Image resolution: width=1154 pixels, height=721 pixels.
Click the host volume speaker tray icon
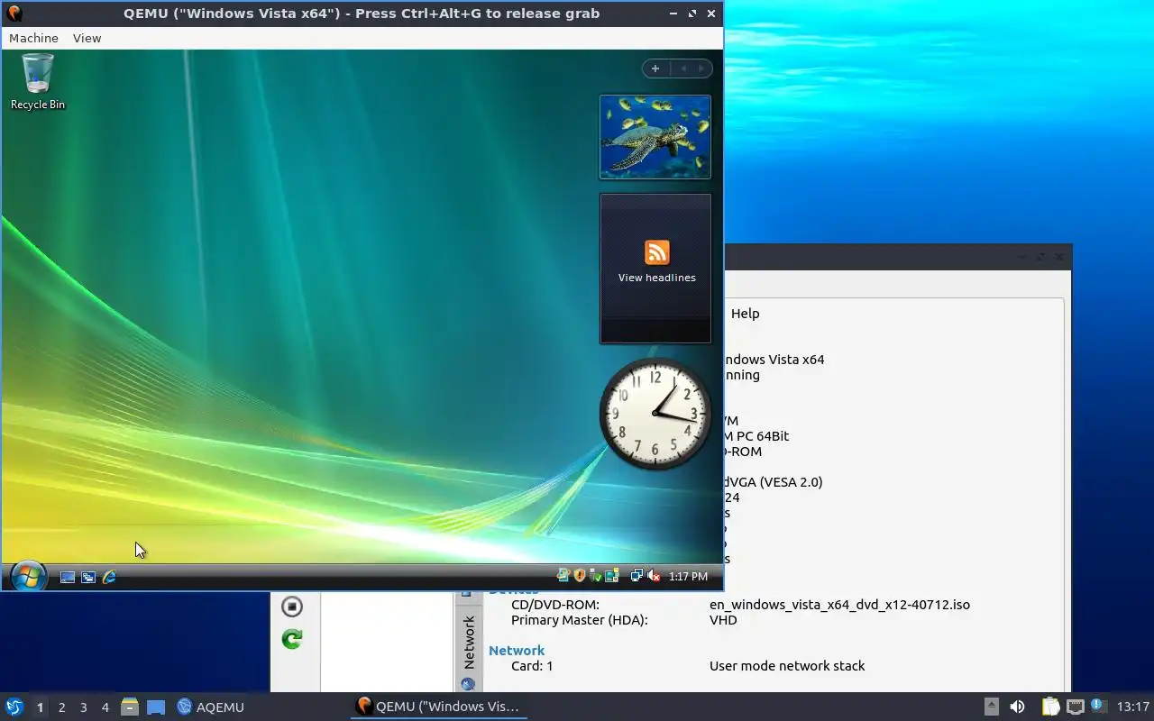(1017, 707)
